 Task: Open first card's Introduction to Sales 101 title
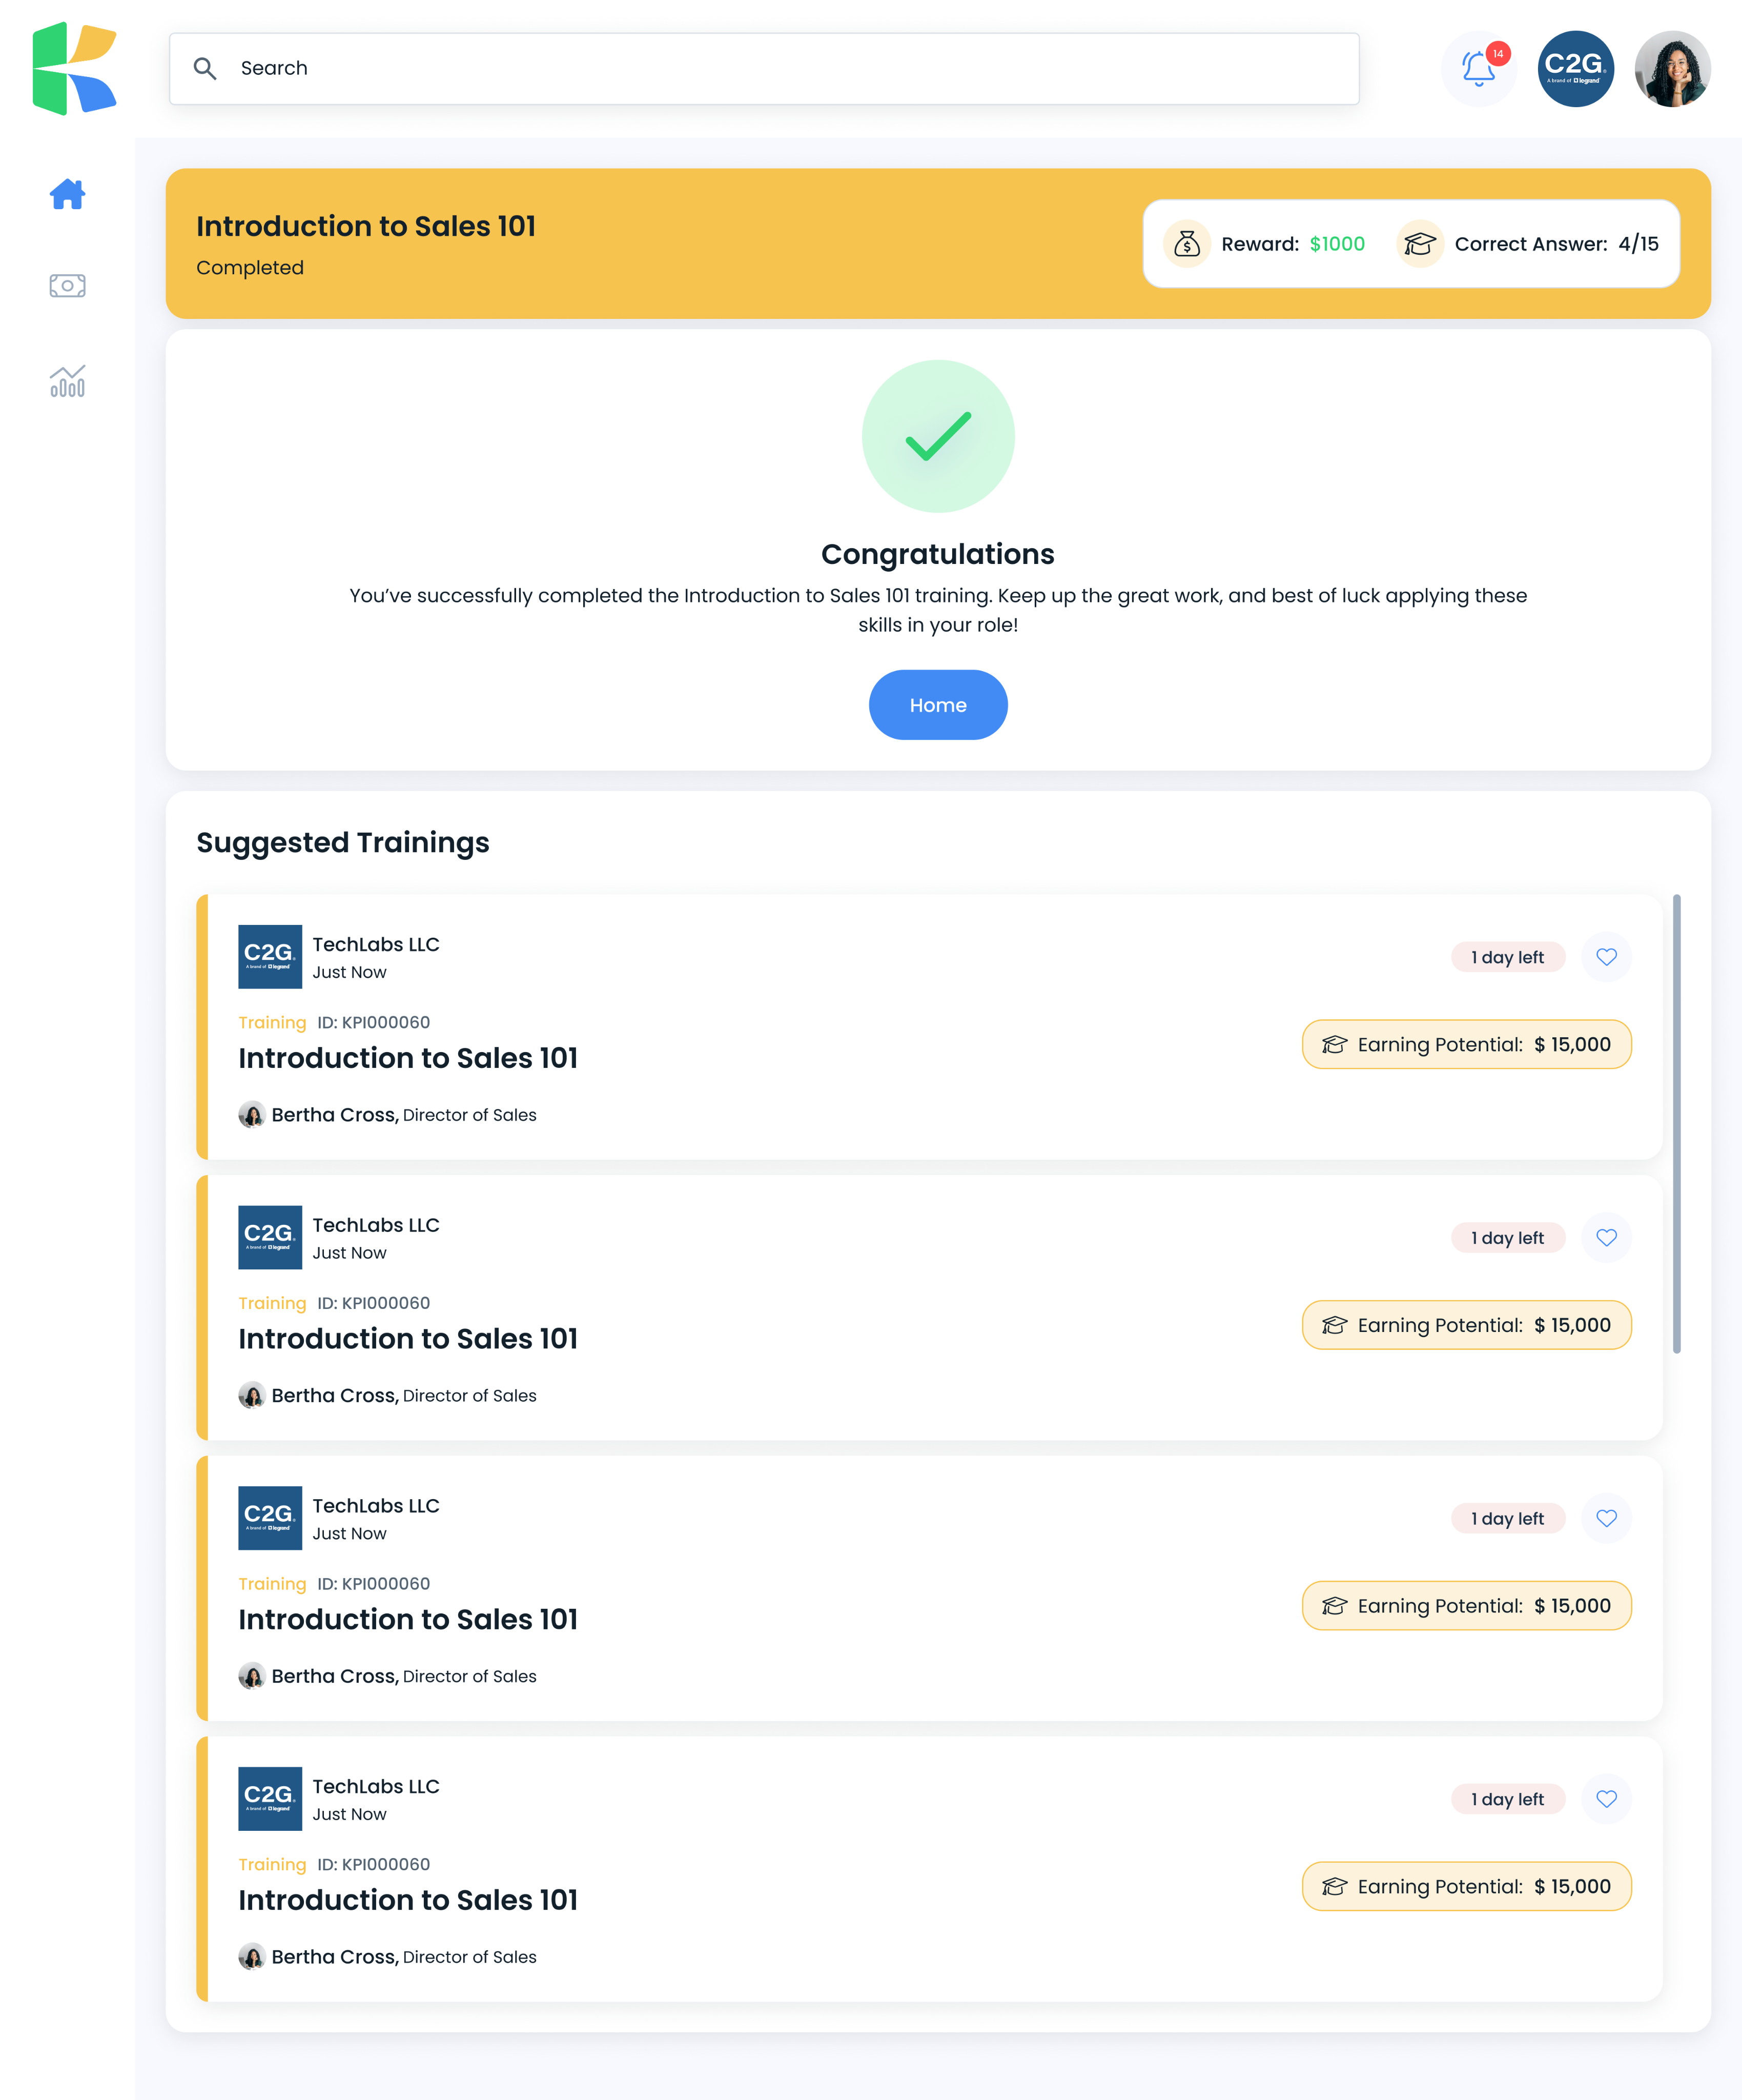click(408, 1058)
